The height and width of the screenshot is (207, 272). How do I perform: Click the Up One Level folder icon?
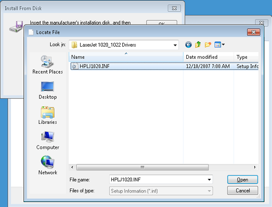198,45
